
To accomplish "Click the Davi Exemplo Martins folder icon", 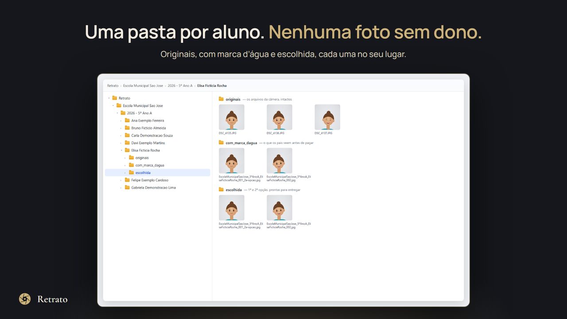I will point(127,143).
